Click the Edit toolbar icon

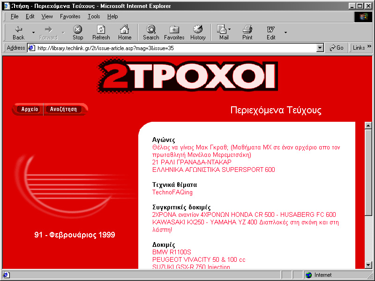click(271, 30)
